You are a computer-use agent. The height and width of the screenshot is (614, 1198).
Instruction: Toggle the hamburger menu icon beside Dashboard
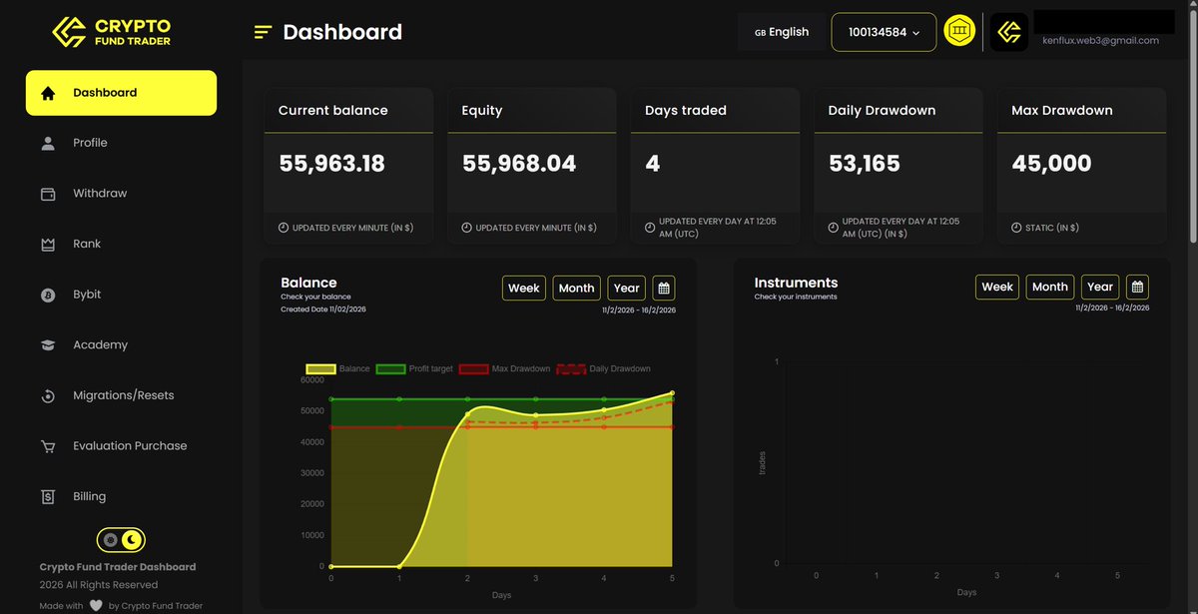tap(264, 32)
